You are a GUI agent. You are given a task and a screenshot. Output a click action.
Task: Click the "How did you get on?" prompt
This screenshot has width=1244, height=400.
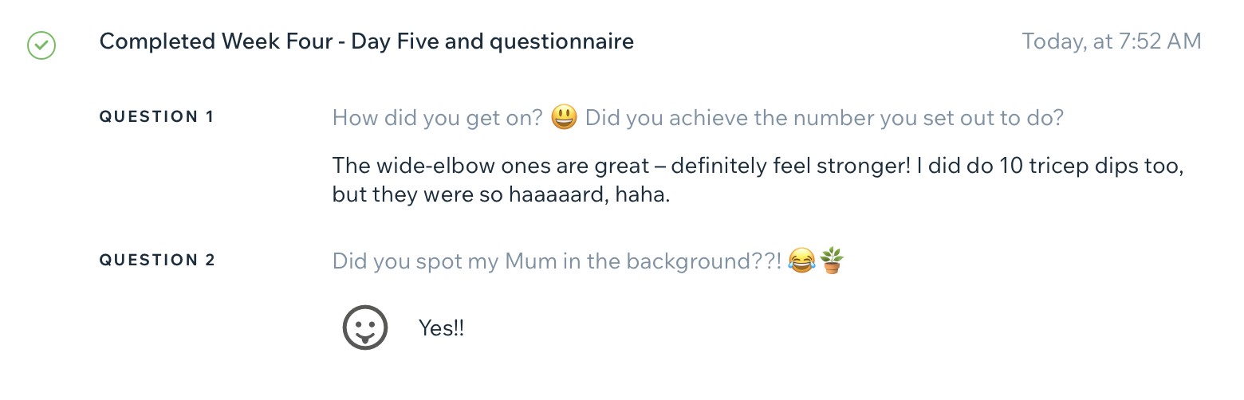click(x=437, y=118)
